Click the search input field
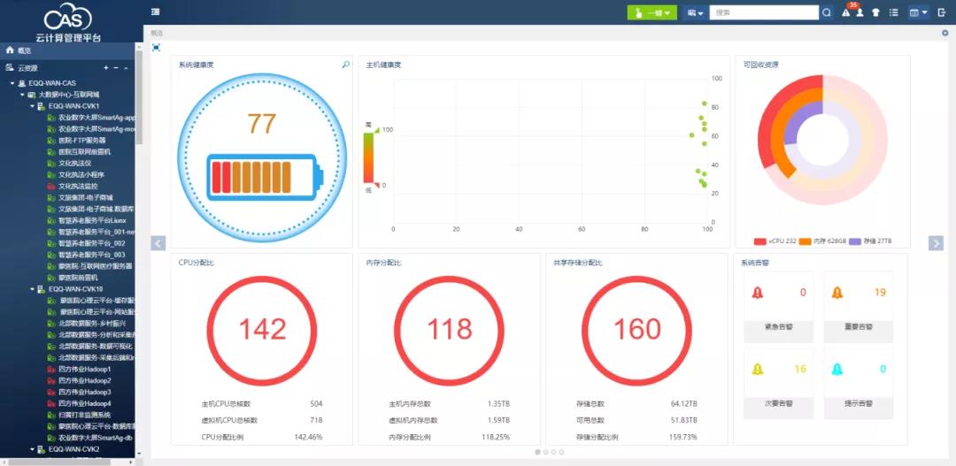The height and width of the screenshot is (466, 956). pos(765,13)
